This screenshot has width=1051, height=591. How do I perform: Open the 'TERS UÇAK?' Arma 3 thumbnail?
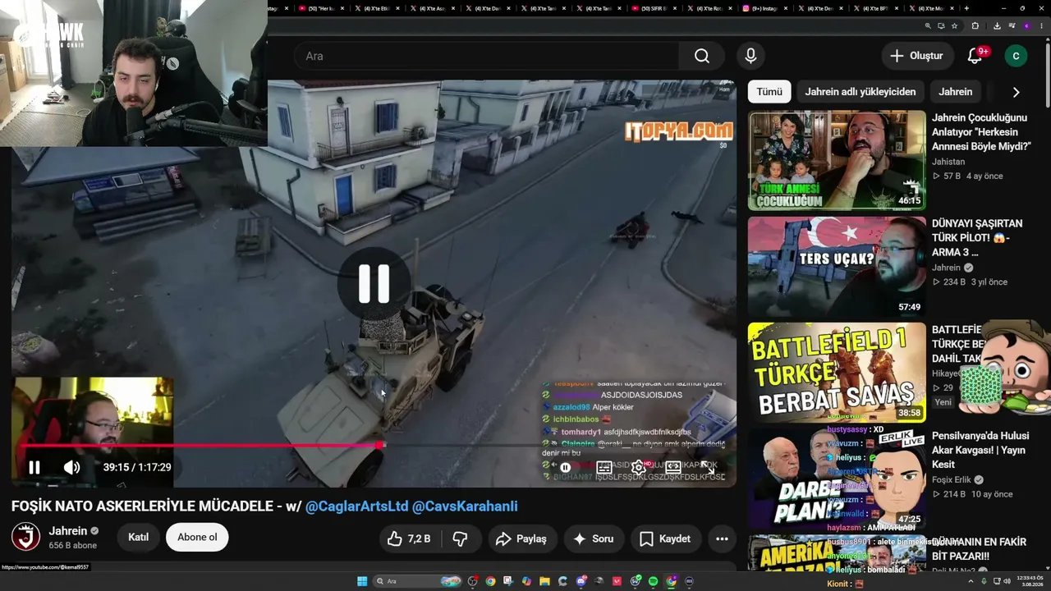tap(837, 267)
